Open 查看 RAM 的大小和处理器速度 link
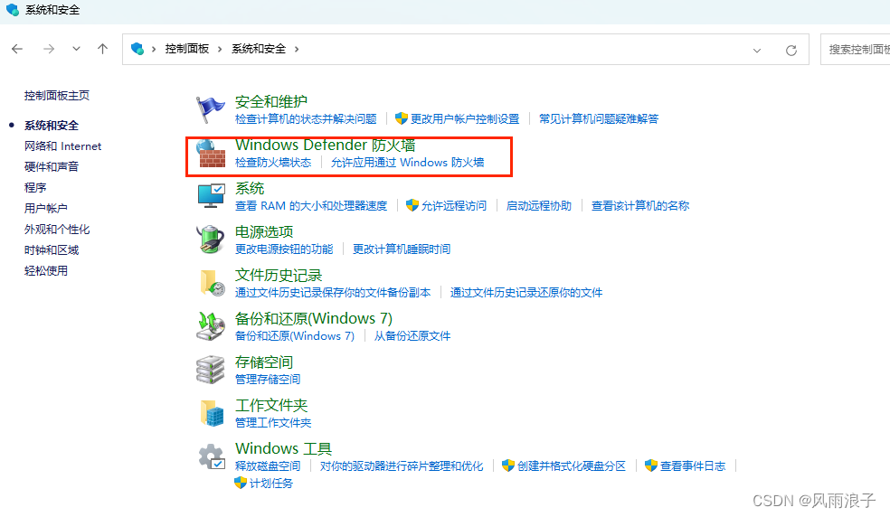Image resolution: width=890 pixels, height=517 pixels. coord(311,205)
